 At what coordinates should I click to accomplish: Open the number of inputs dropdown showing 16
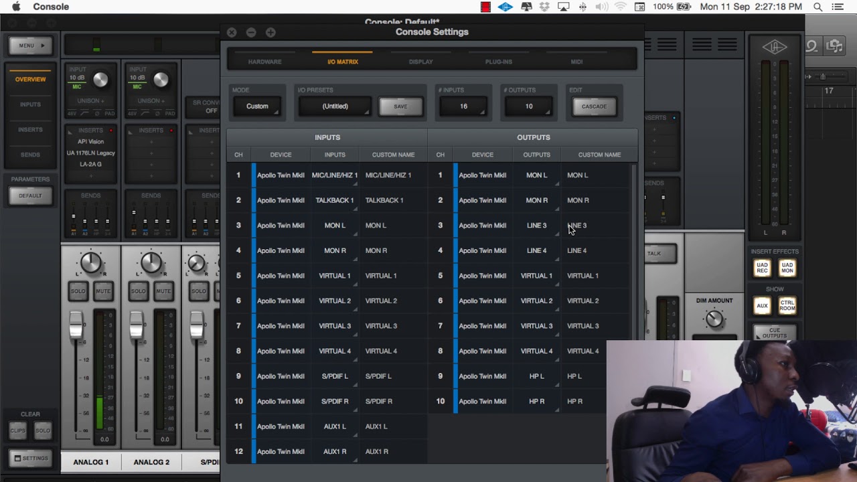click(463, 106)
